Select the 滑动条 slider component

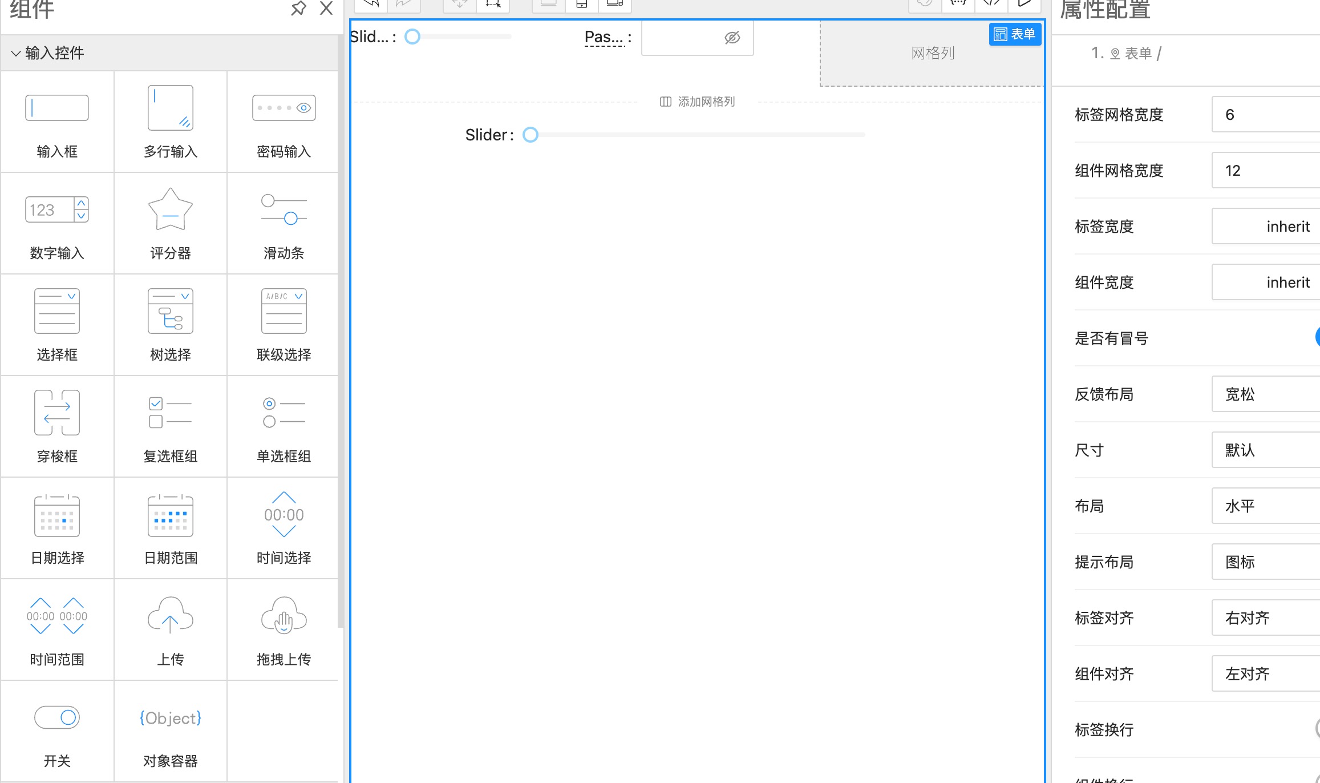coord(284,223)
